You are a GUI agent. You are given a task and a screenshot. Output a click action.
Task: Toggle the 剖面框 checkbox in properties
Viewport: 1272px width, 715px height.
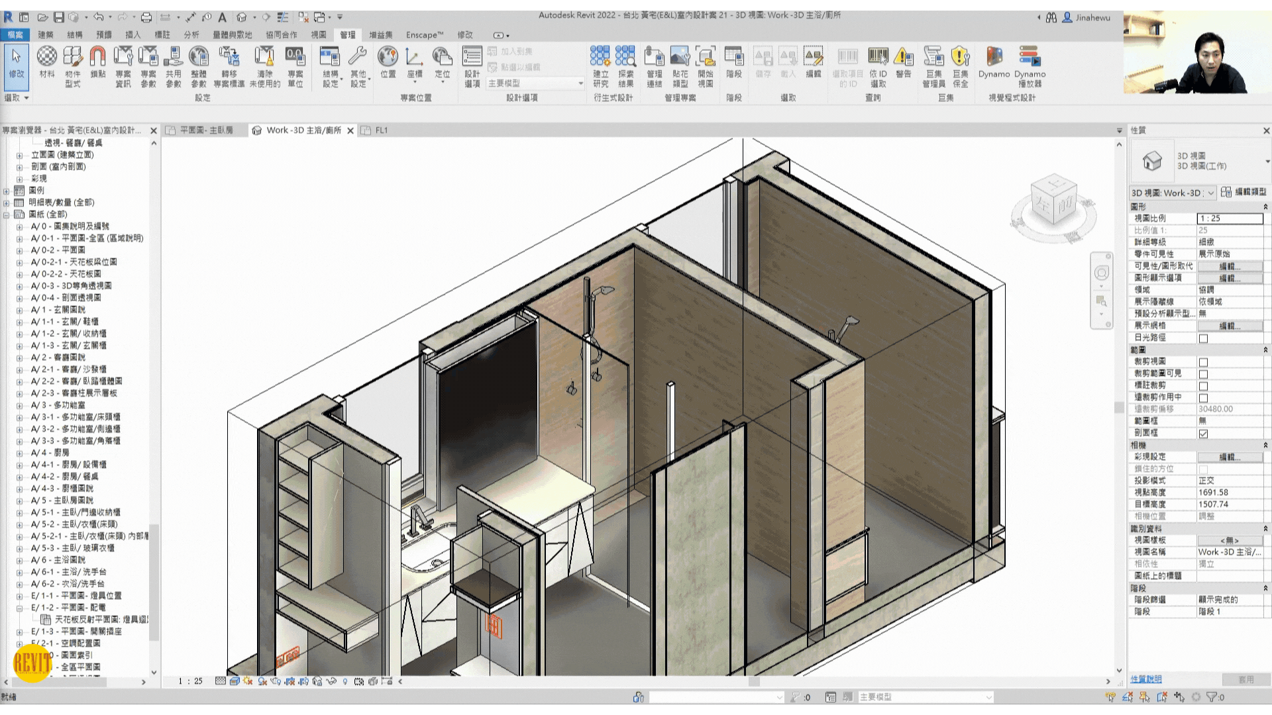[x=1204, y=432]
